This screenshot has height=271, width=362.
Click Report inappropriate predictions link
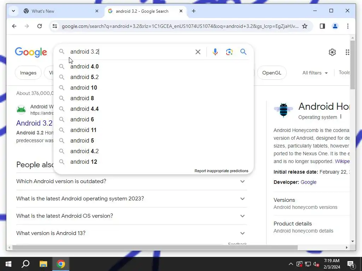tap(221, 171)
